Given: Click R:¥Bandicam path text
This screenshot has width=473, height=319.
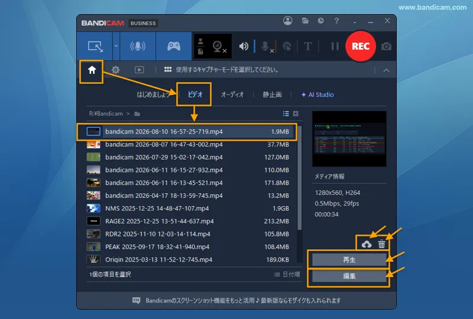Looking at the screenshot, I should [106, 113].
